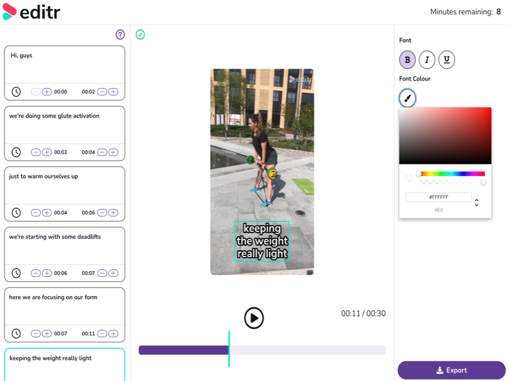This screenshot has height=381, width=509.
Task: Decrease end time 00:07 of deadlifts caption
Action: tap(102, 273)
